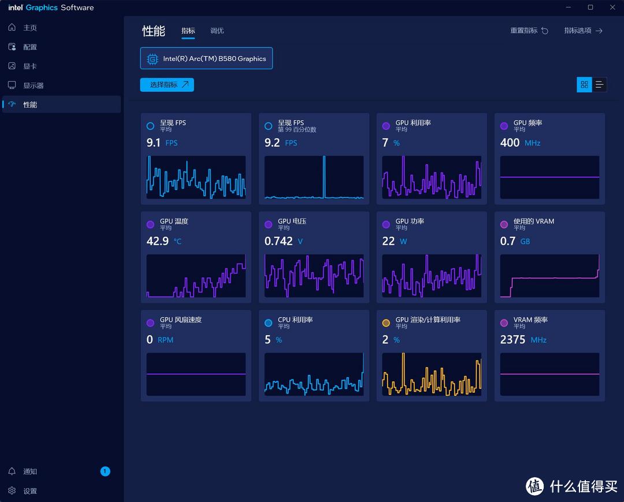Switch to list view layout icon
Image resolution: width=624 pixels, height=502 pixels.
pos(599,85)
